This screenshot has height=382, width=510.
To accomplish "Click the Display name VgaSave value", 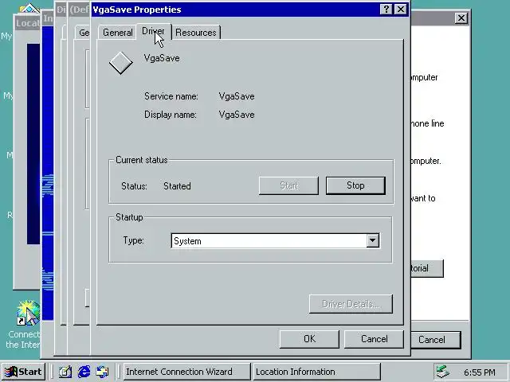I will click(237, 115).
